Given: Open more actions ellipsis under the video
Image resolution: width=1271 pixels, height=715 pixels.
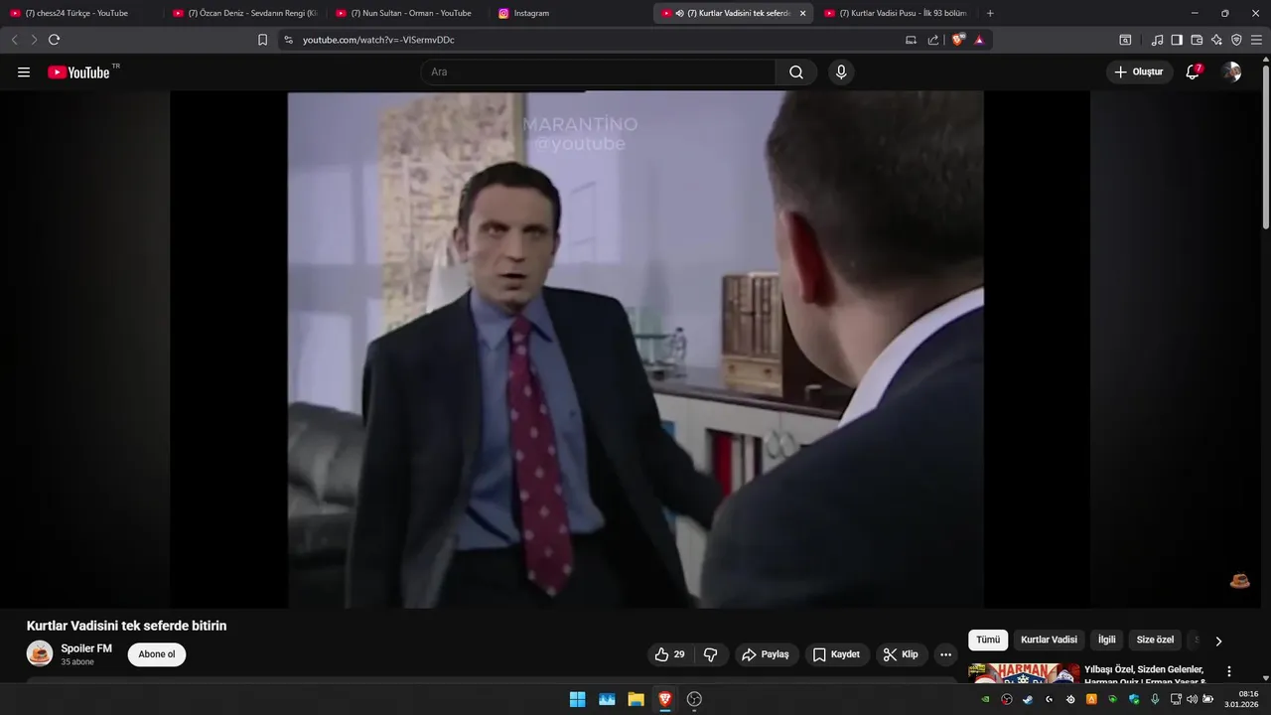Looking at the screenshot, I should (x=945, y=654).
